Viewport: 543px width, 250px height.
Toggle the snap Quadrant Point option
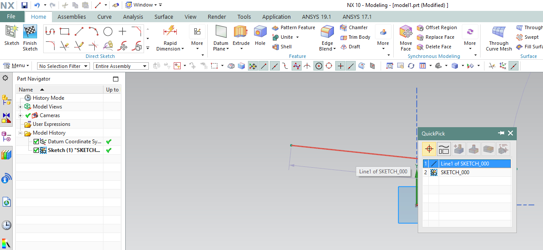(330, 66)
